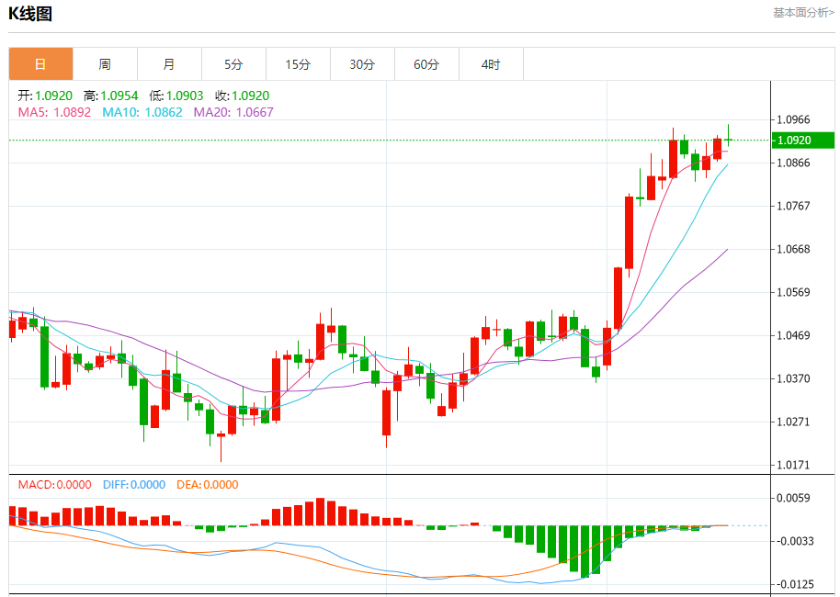
Task: Click the MA10: 1.0862 legend label
Action: coord(142,112)
